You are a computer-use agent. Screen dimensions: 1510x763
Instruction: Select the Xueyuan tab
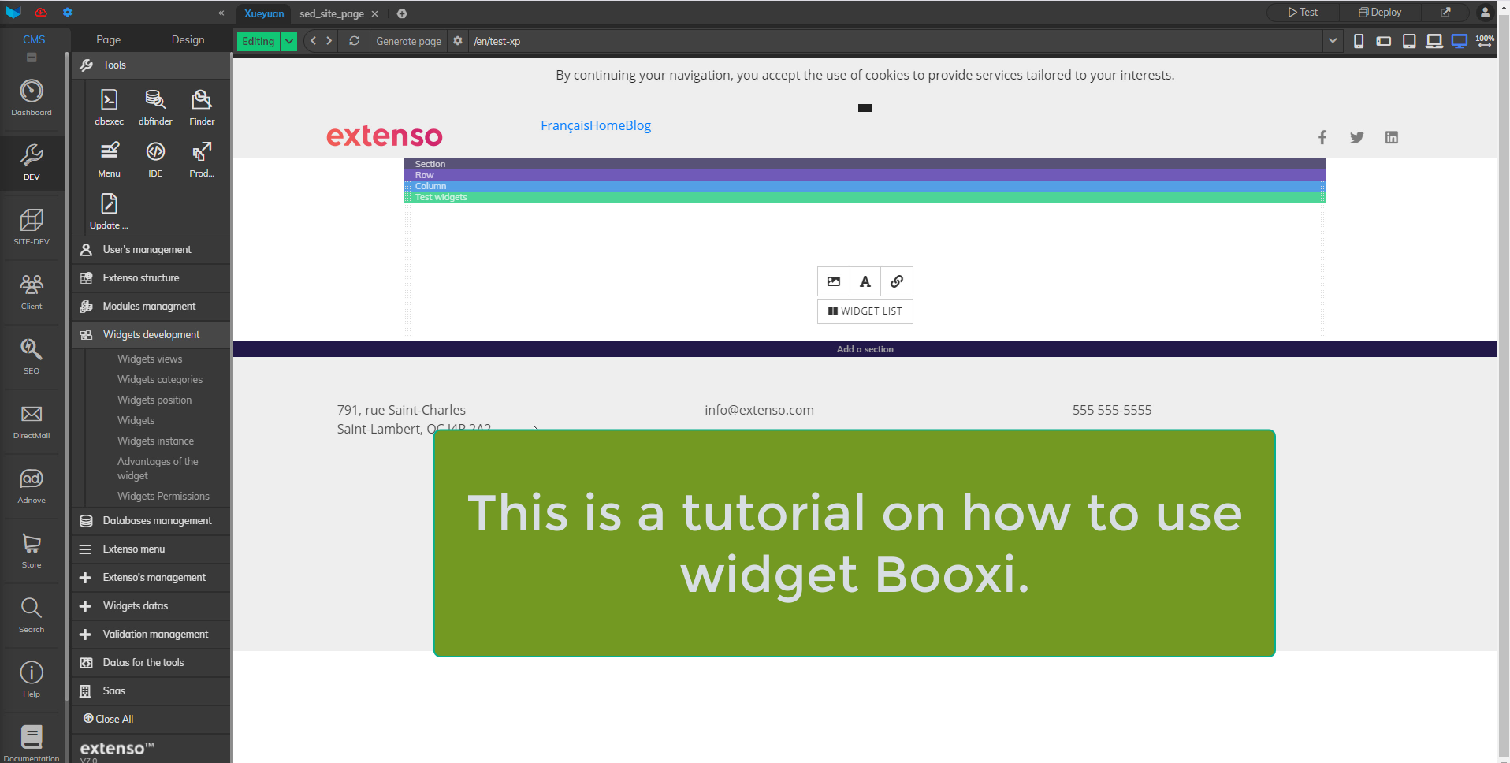tap(264, 13)
